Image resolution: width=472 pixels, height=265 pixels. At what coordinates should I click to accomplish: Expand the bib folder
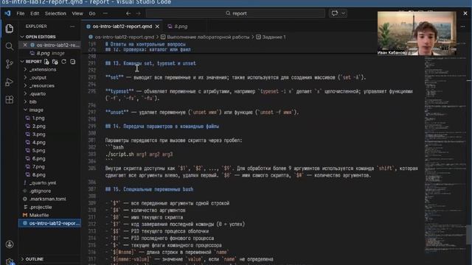32,102
